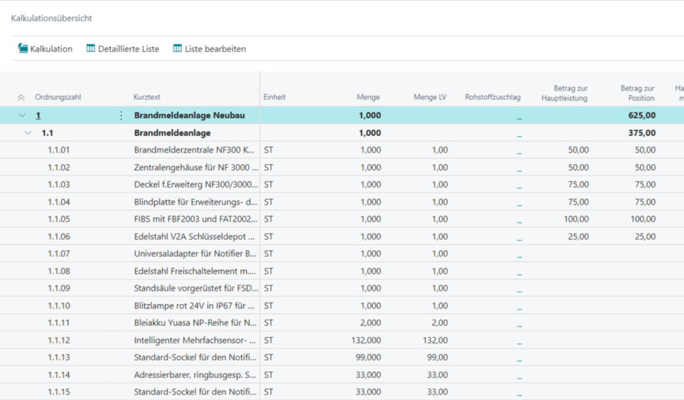Click the Rohstoffzuschlag column header
The height and width of the screenshot is (400, 684).
(x=492, y=97)
